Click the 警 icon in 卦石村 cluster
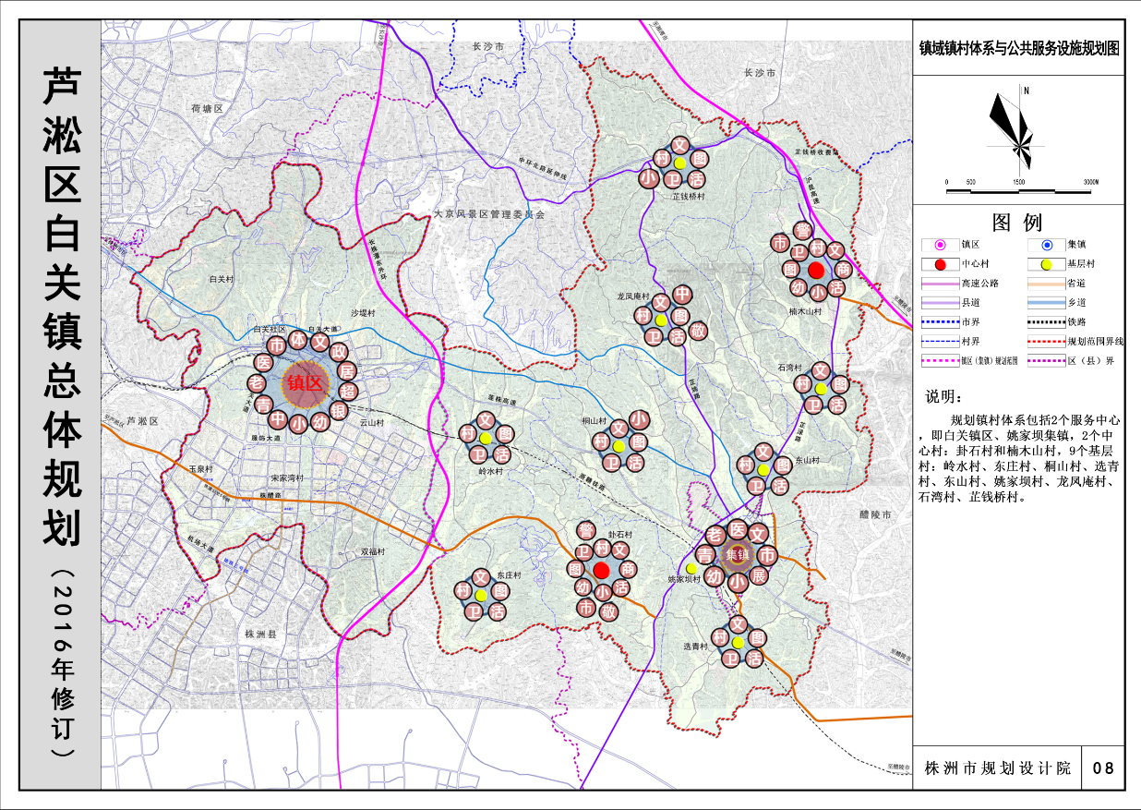 [x=585, y=530]
